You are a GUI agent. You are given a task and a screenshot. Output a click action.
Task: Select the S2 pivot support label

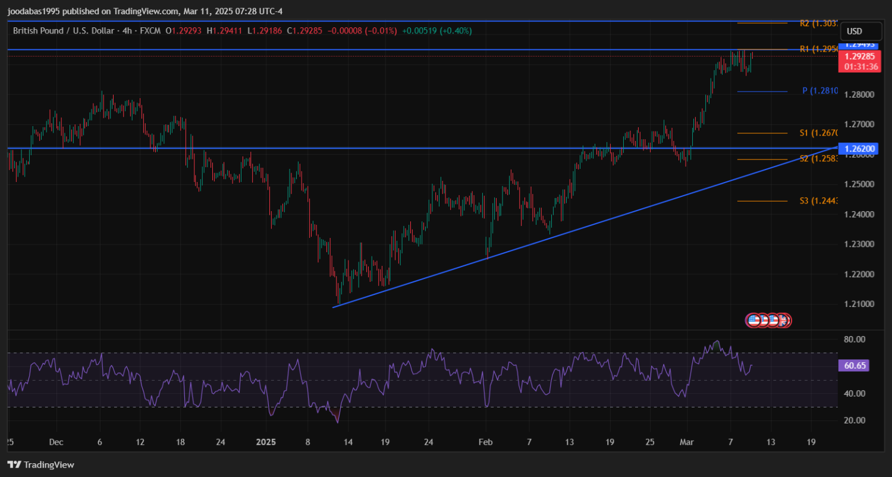pos(818,159)
